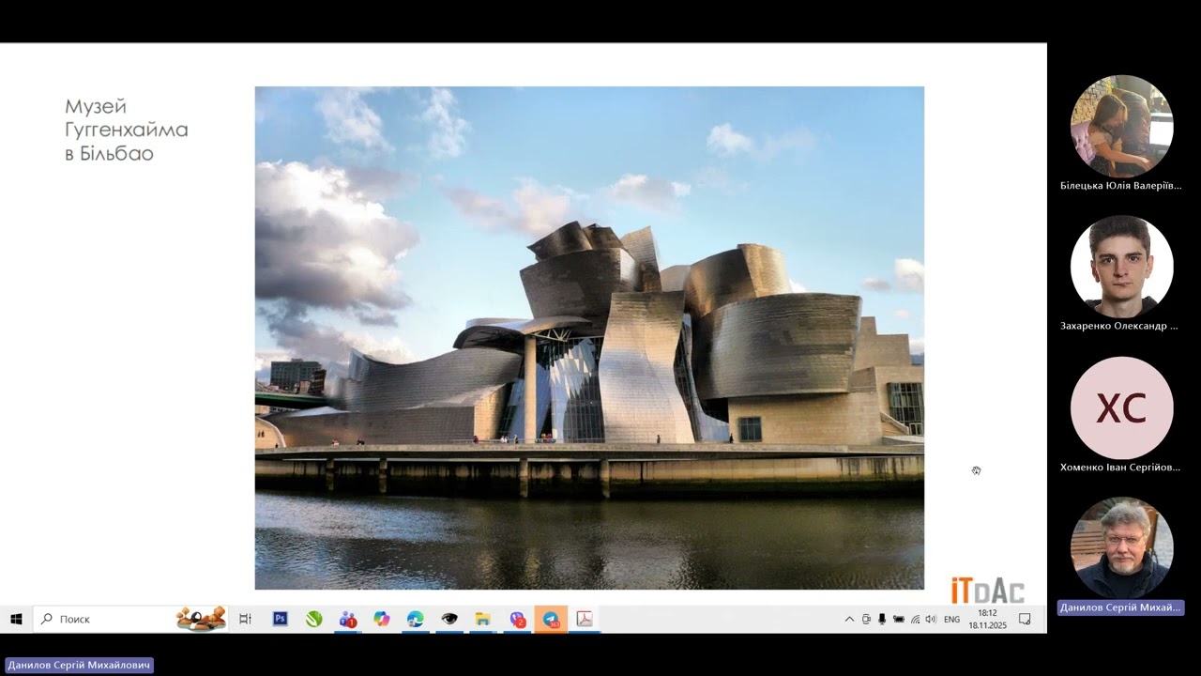Switch to Telegram in the taskbar

coord(551,619)
